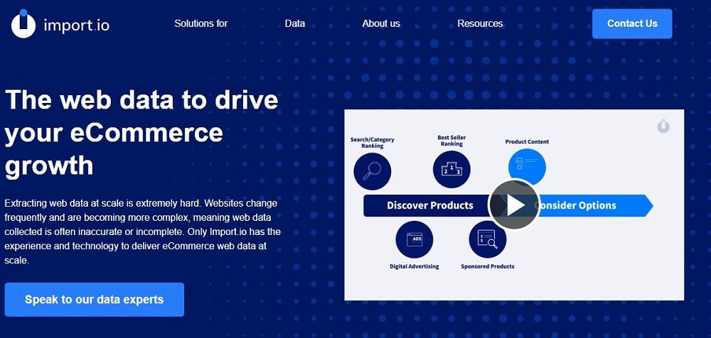Play the video with the play button
This screenshot has width=711, height=338.
point(514,205)
